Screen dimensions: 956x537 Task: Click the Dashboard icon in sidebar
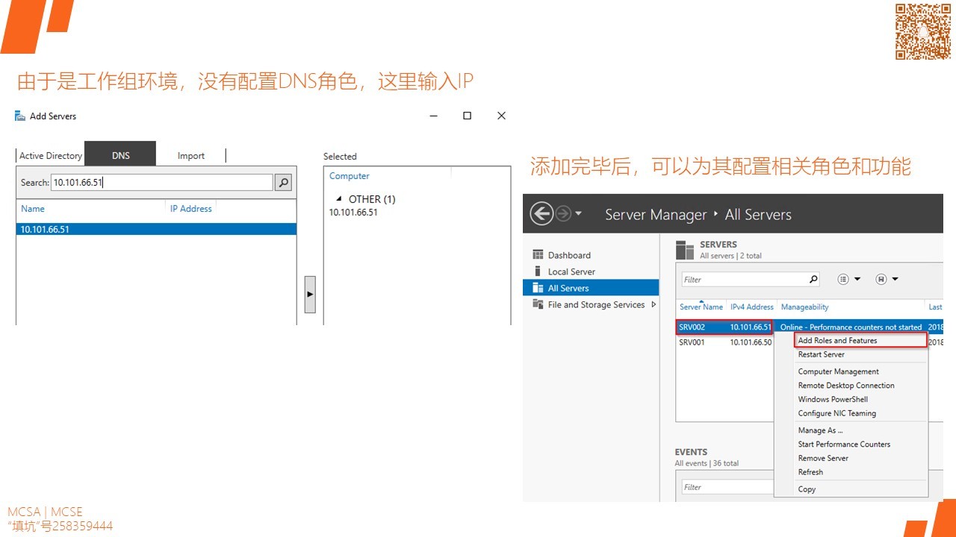[x=538, y=255]
